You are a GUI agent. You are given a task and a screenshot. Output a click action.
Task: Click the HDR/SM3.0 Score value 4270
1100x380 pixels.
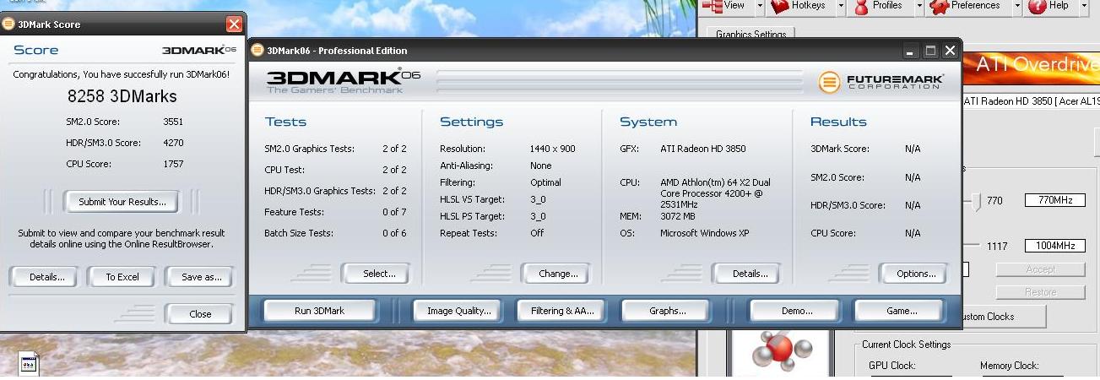pyautogui.click(x=173, y=143)
